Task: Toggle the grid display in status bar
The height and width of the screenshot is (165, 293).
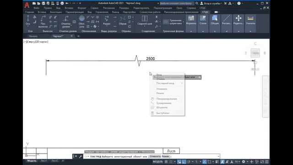Action: pos(166,162)
